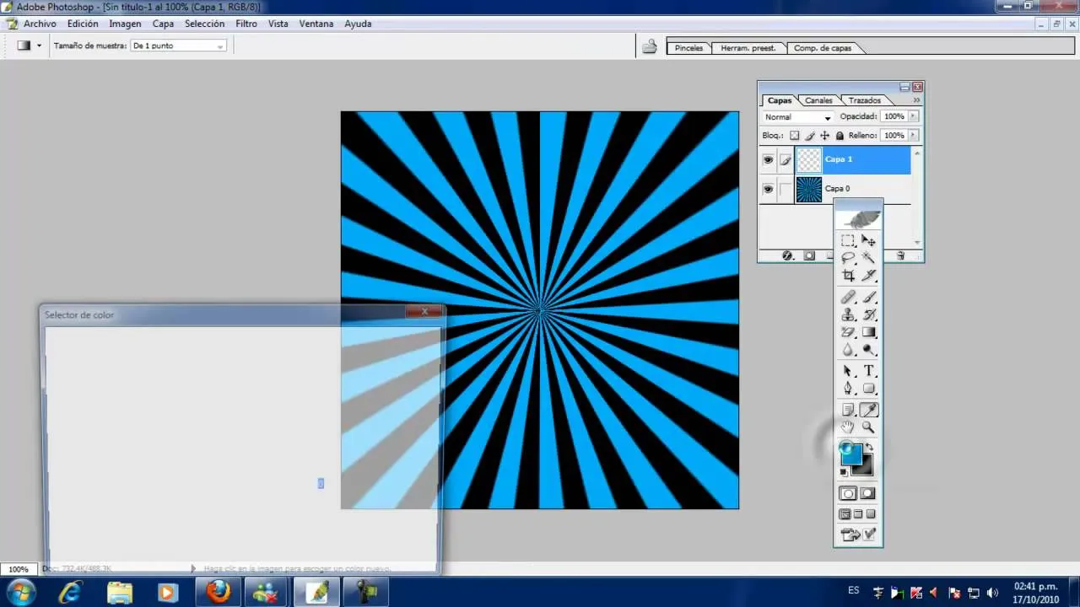Select the Eraser tool
Screen dimensions: 1080x607
(848, 332)
